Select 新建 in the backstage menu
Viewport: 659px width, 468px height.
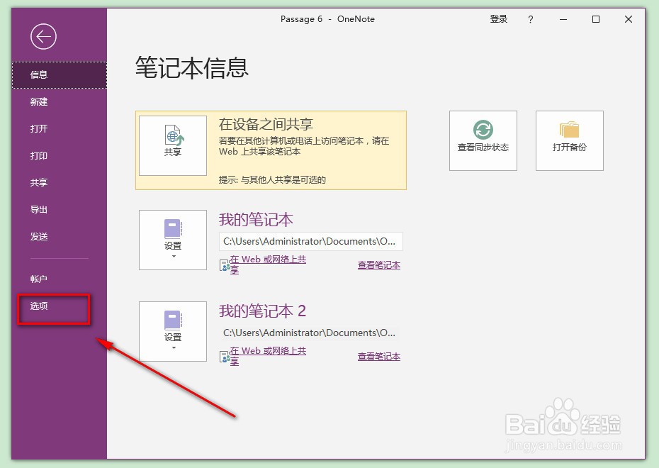[x=60, y=102]
